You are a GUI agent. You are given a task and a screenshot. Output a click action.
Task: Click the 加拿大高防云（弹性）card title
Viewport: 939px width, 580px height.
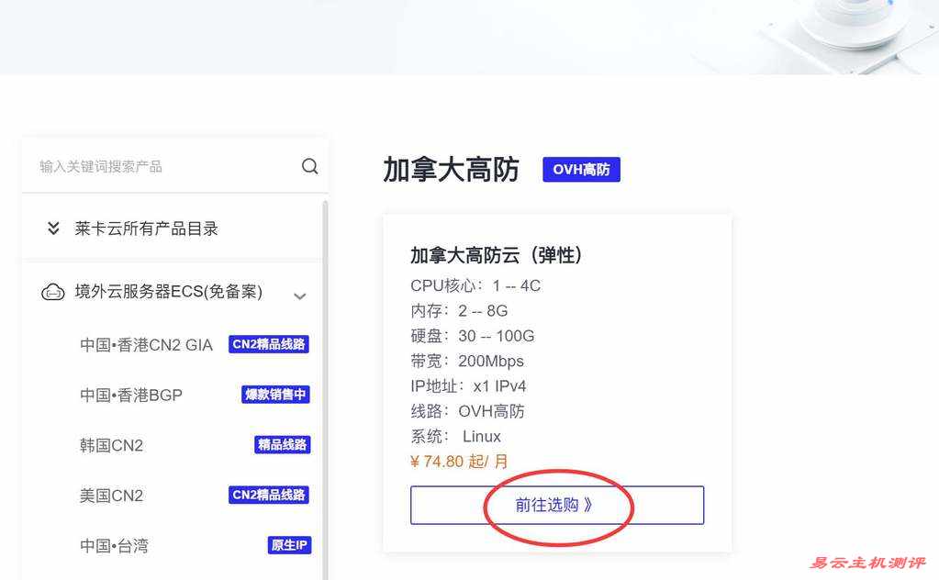[496, 255]
